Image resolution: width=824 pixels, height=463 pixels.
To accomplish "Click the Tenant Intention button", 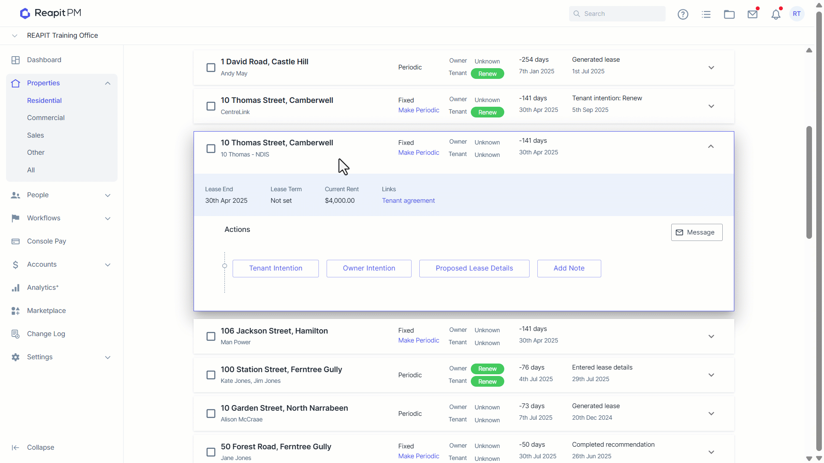I will coord(276,268).
